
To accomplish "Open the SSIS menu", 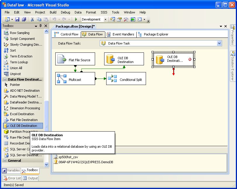I will (x=104, y=12).
